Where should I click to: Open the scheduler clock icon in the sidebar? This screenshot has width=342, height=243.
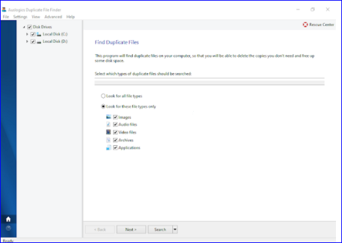click(x=8, y=228)
